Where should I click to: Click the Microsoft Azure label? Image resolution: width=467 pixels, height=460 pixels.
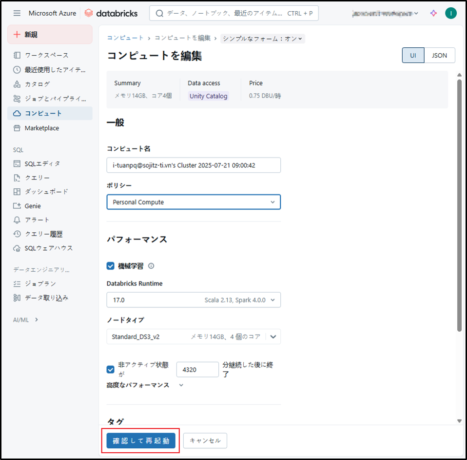tap(52, 14)
